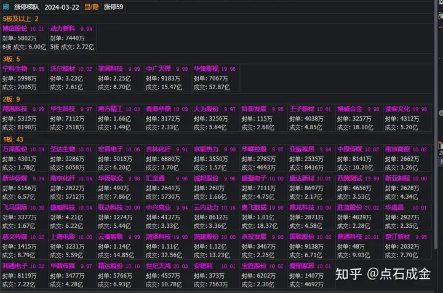This screenshot has width=443, height=293.
Task: Click stock name 汇金通
Action: pos(155,179)
